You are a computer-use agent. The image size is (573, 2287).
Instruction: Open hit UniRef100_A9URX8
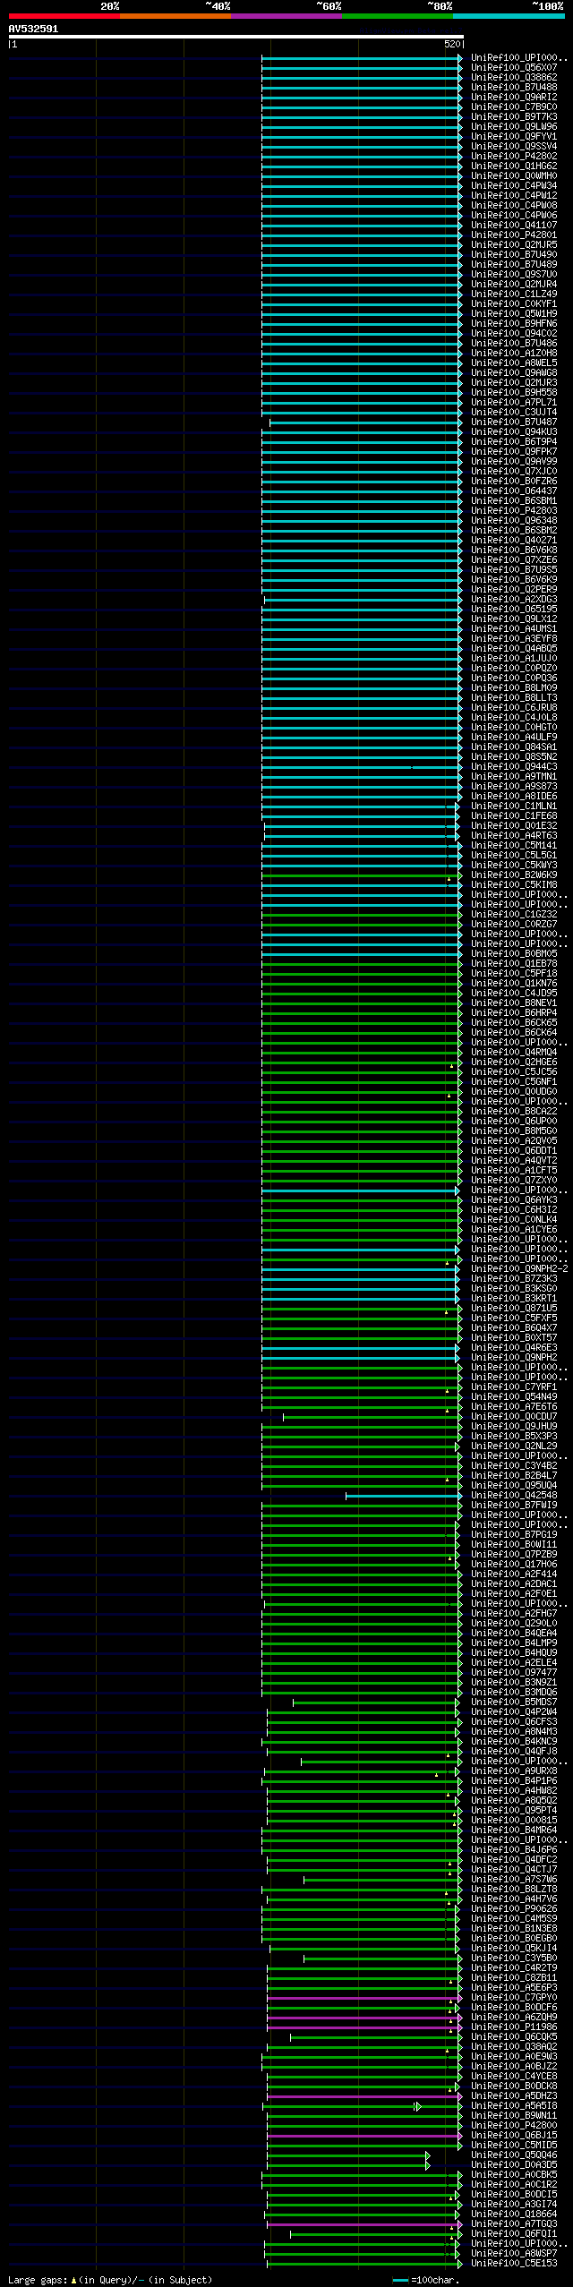514,1771
